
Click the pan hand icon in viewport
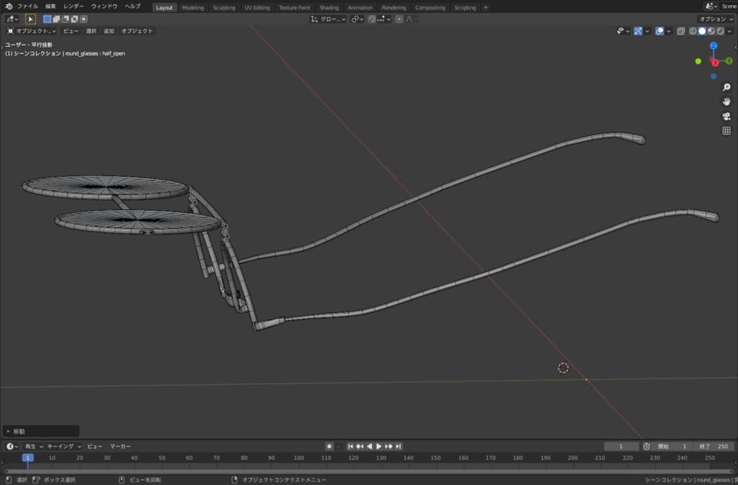pyautogui.click(x=726, y=101)
